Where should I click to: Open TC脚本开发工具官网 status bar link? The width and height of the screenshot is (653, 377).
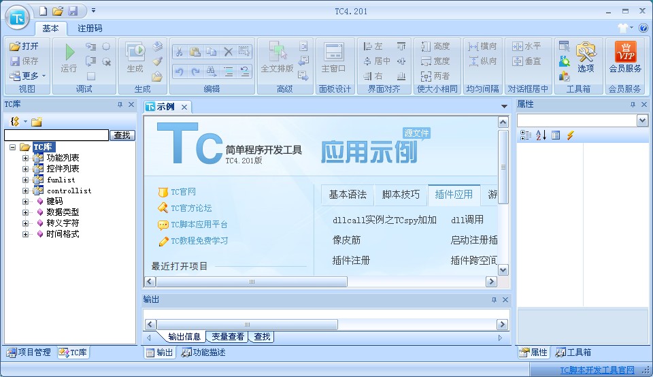coord(597,370)
